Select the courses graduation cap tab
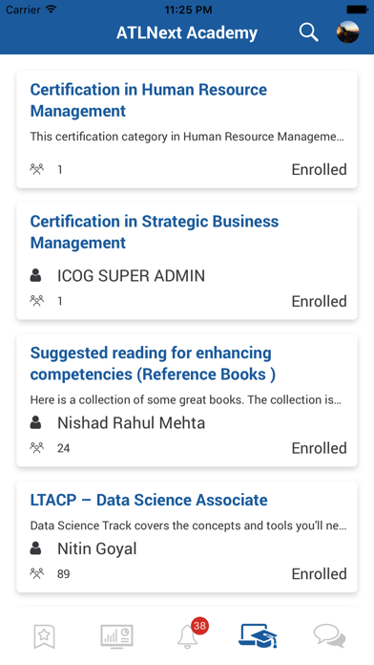 258,635
